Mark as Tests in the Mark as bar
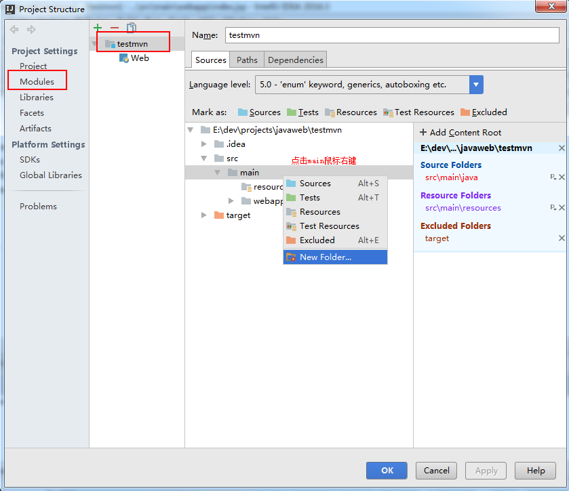This screenshot has width=569, height=491. [302, 112]
